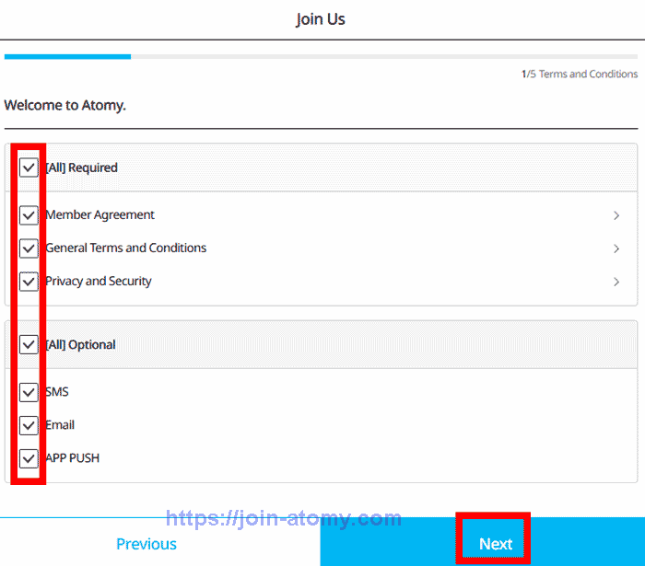Click the Privacy and Security label

99,282
